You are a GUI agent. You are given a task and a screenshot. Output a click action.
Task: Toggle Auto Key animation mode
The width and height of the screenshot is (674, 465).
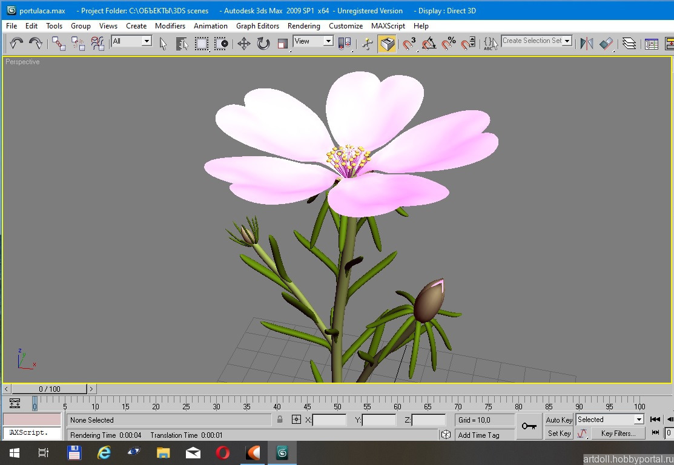point(559,420)
